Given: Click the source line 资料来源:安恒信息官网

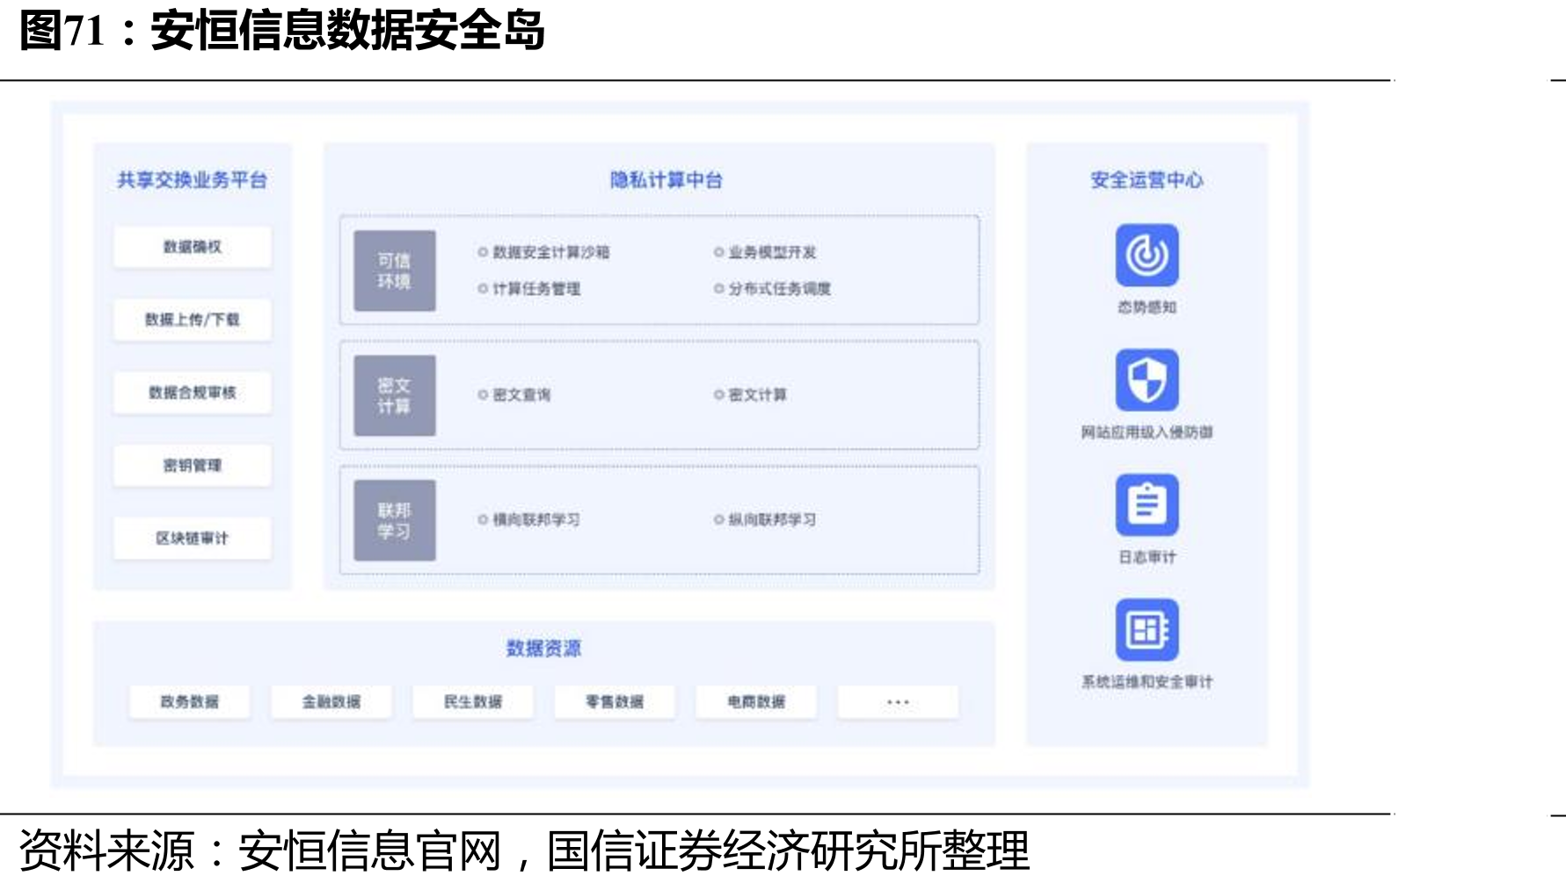Looking at the screenshot, I should [x=260, y=850].
